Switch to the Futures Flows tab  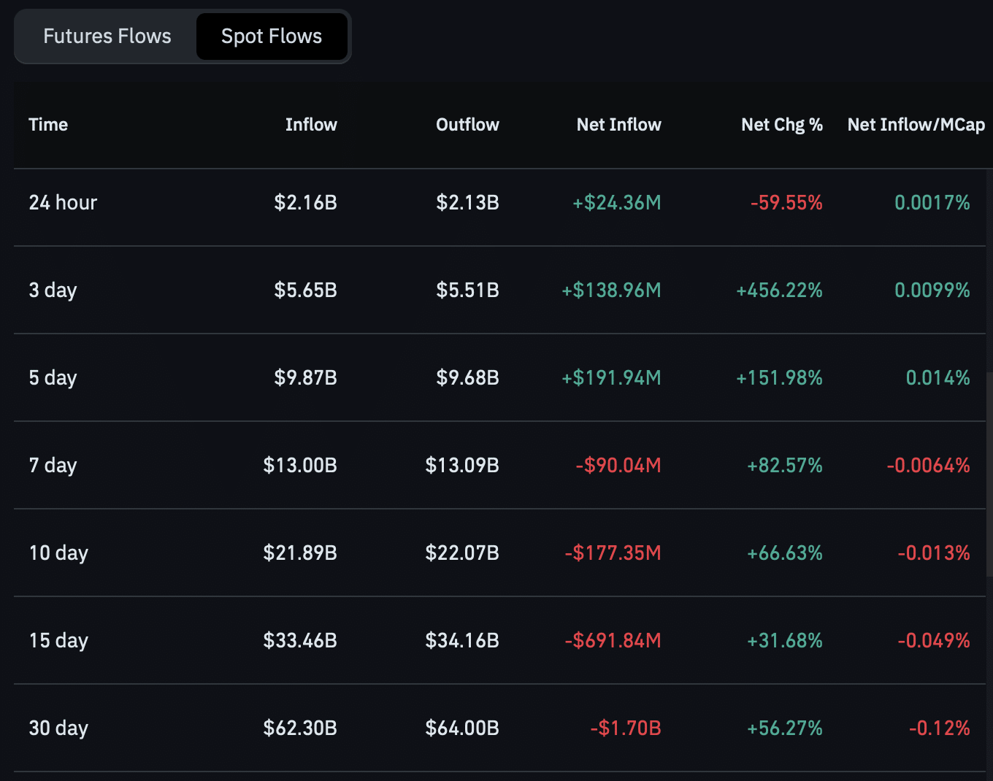[x=107, y=36]
